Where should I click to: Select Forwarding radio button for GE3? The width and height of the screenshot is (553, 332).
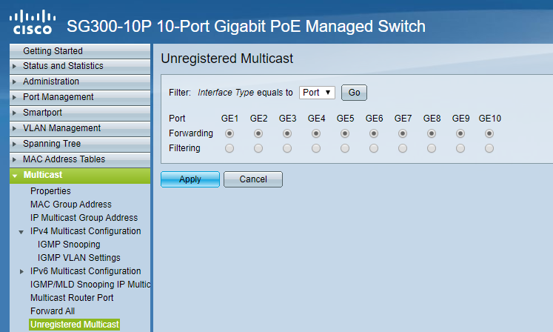(x=287, y=133)
